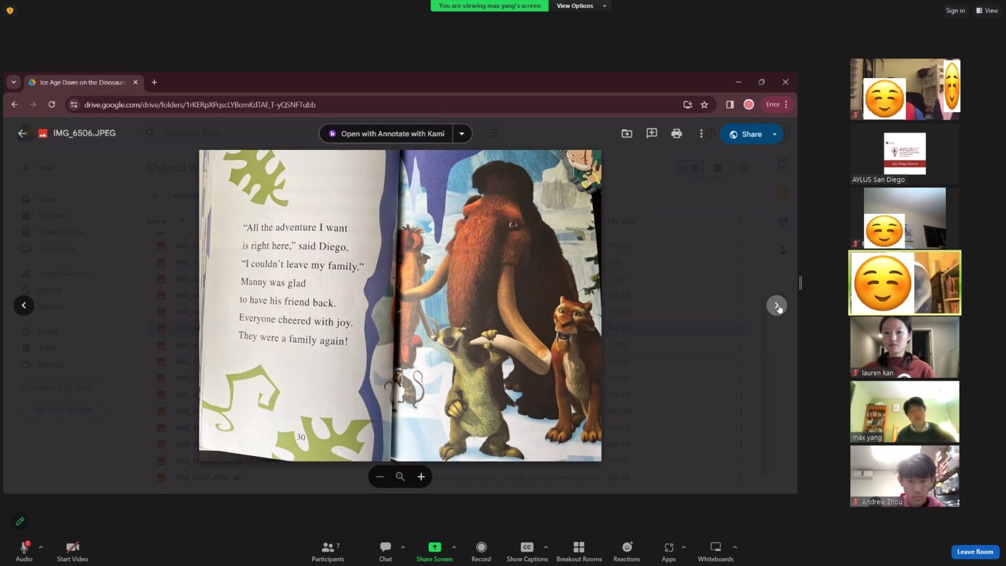Open the browser side panel icon
This screenshot has height=566, width=1006.
coord(730,104)
